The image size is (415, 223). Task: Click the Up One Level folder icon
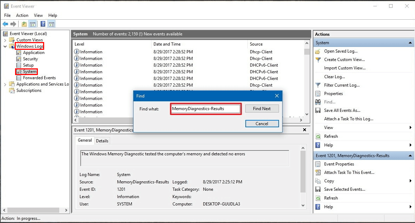click(24, 24)
